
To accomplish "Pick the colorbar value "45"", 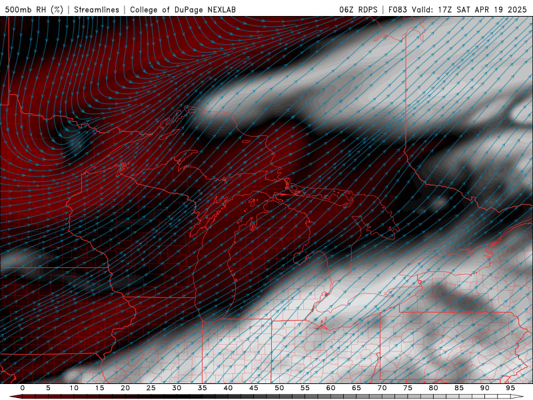I will pyautogui.click(x=254, y=388).
